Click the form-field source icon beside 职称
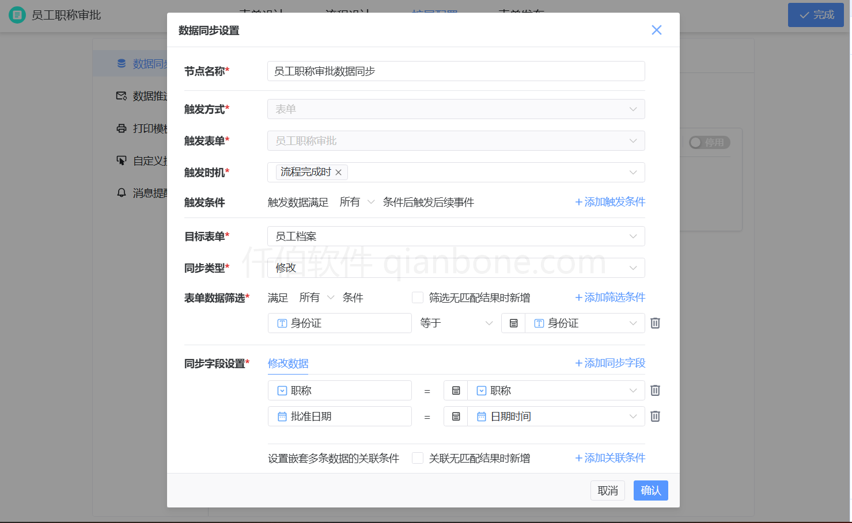The image size is (852, 523). pyautogui.click(x=455, y=390)
